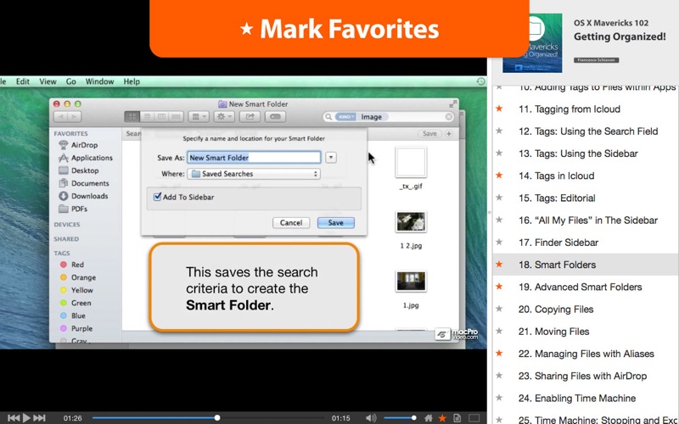This screenshot has width=679, height=424.
Task: Click the Save As name field
Action: (254, 158)
